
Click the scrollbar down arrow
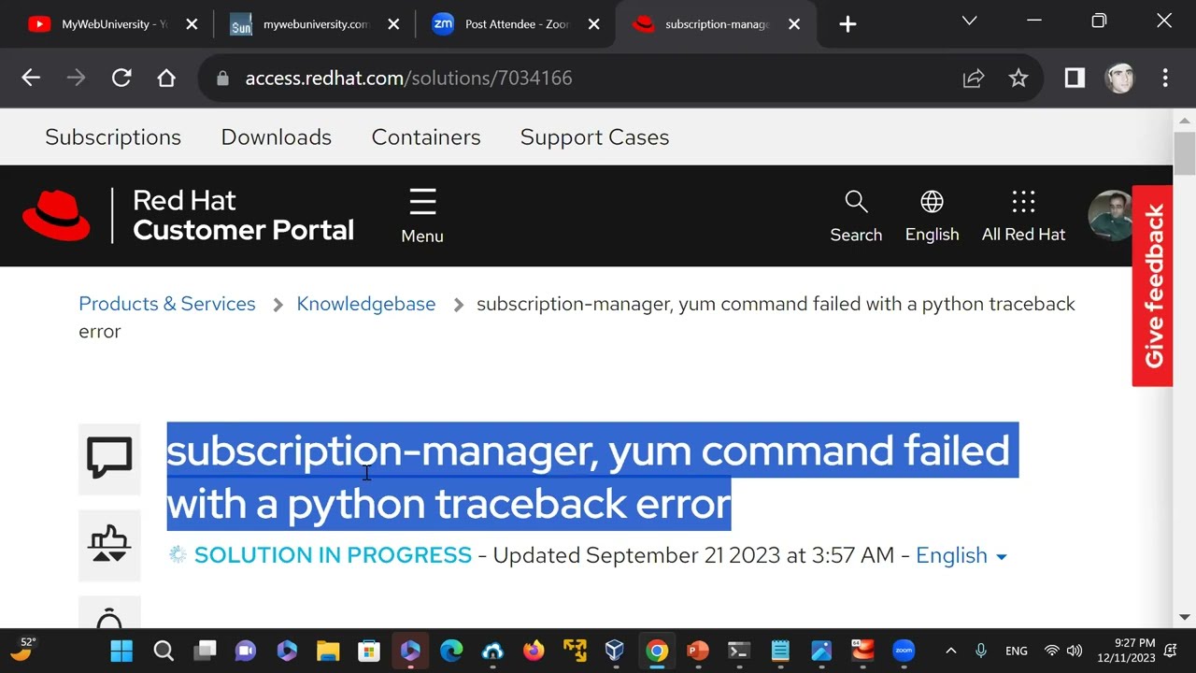[1185, 617]
